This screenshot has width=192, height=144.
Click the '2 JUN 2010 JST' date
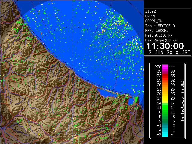169,52
